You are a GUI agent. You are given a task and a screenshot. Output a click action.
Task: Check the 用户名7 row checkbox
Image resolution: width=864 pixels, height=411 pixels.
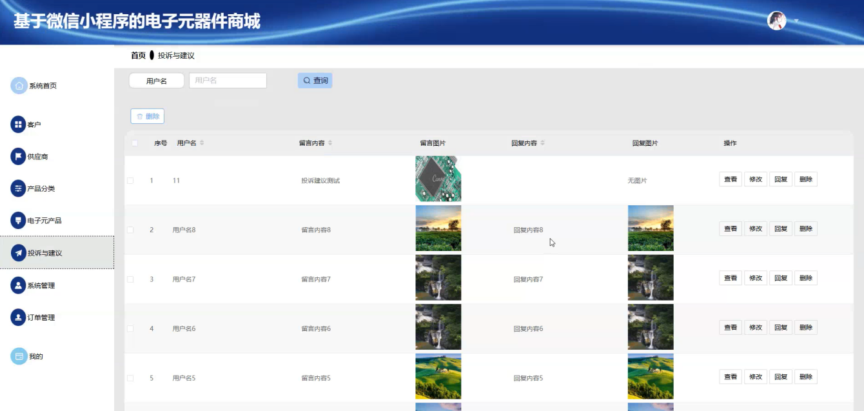point(130,279)
